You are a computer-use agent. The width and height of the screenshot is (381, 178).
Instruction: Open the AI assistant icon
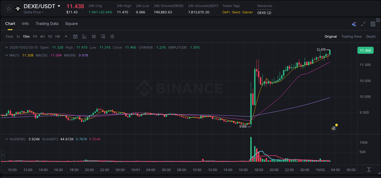pos(354,24)
